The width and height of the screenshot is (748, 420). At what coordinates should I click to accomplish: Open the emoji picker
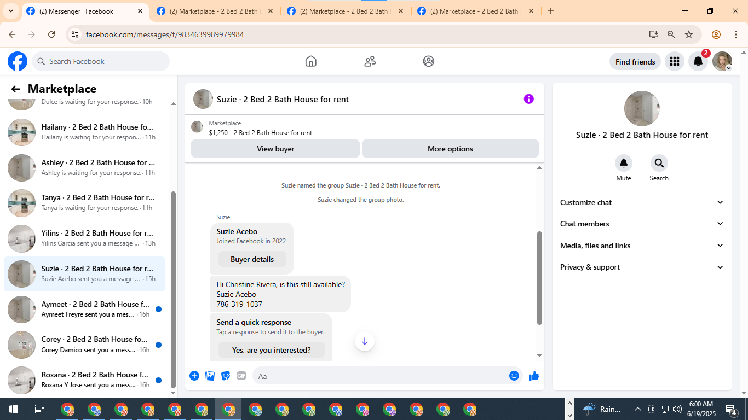coord(514,376)
